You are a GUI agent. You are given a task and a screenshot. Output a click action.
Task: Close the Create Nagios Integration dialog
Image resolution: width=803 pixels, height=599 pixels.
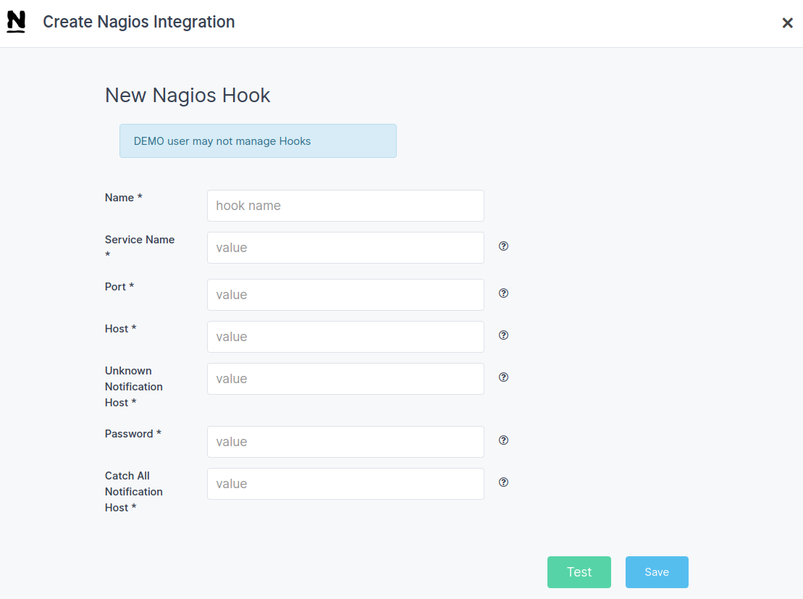(787, 22)
